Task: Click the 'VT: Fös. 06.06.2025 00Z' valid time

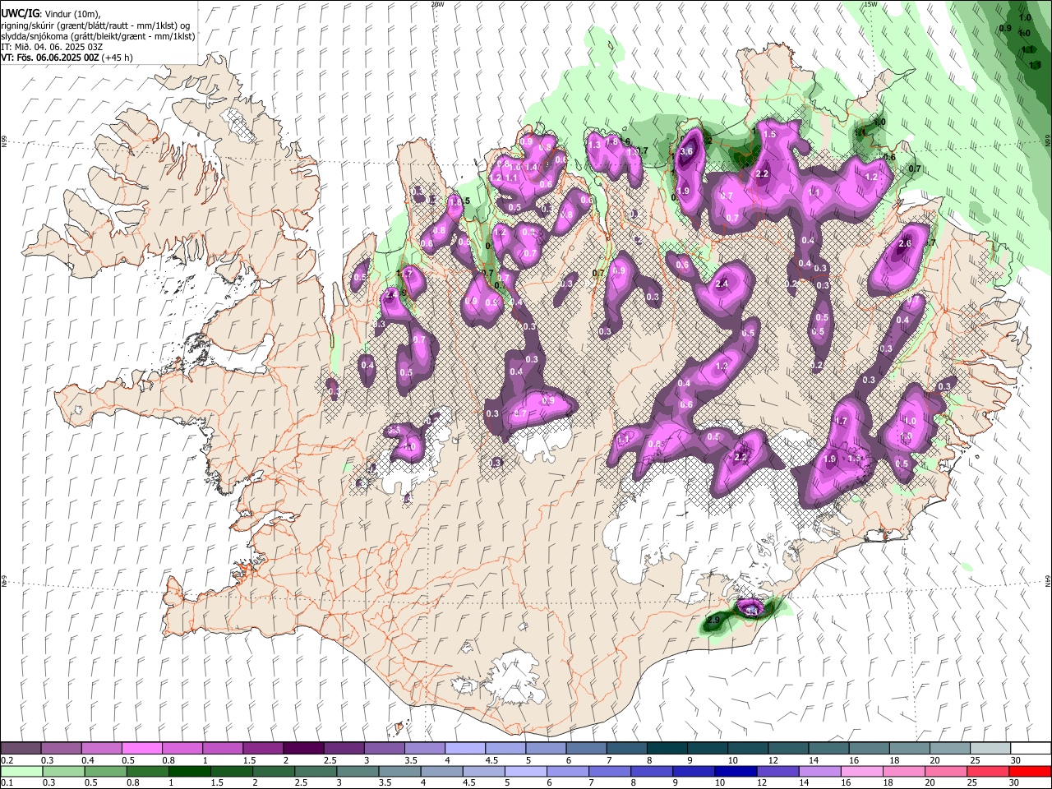Action: (50, 58)
